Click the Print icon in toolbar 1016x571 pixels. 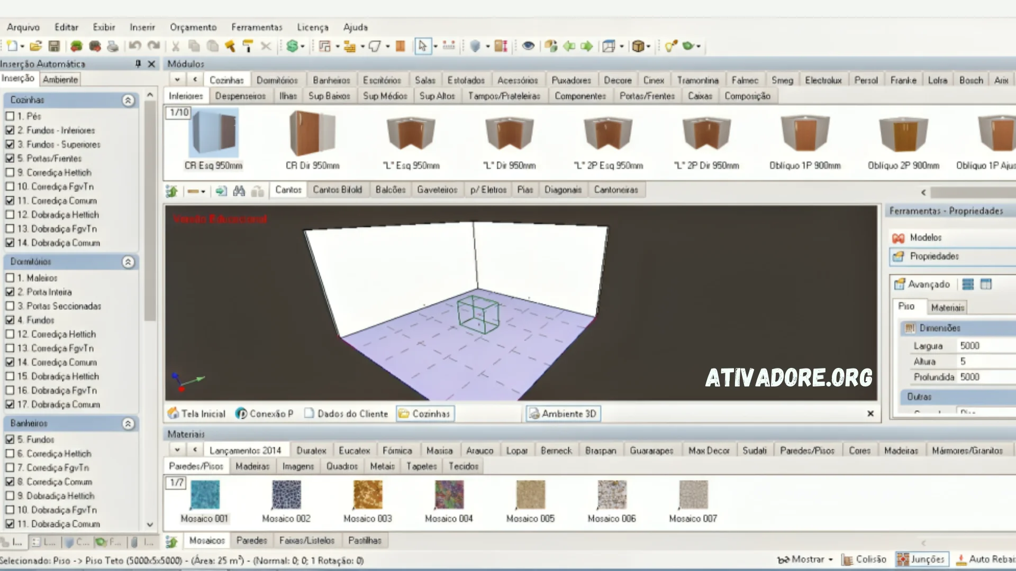pyautogui.click(x=113, y=47)
